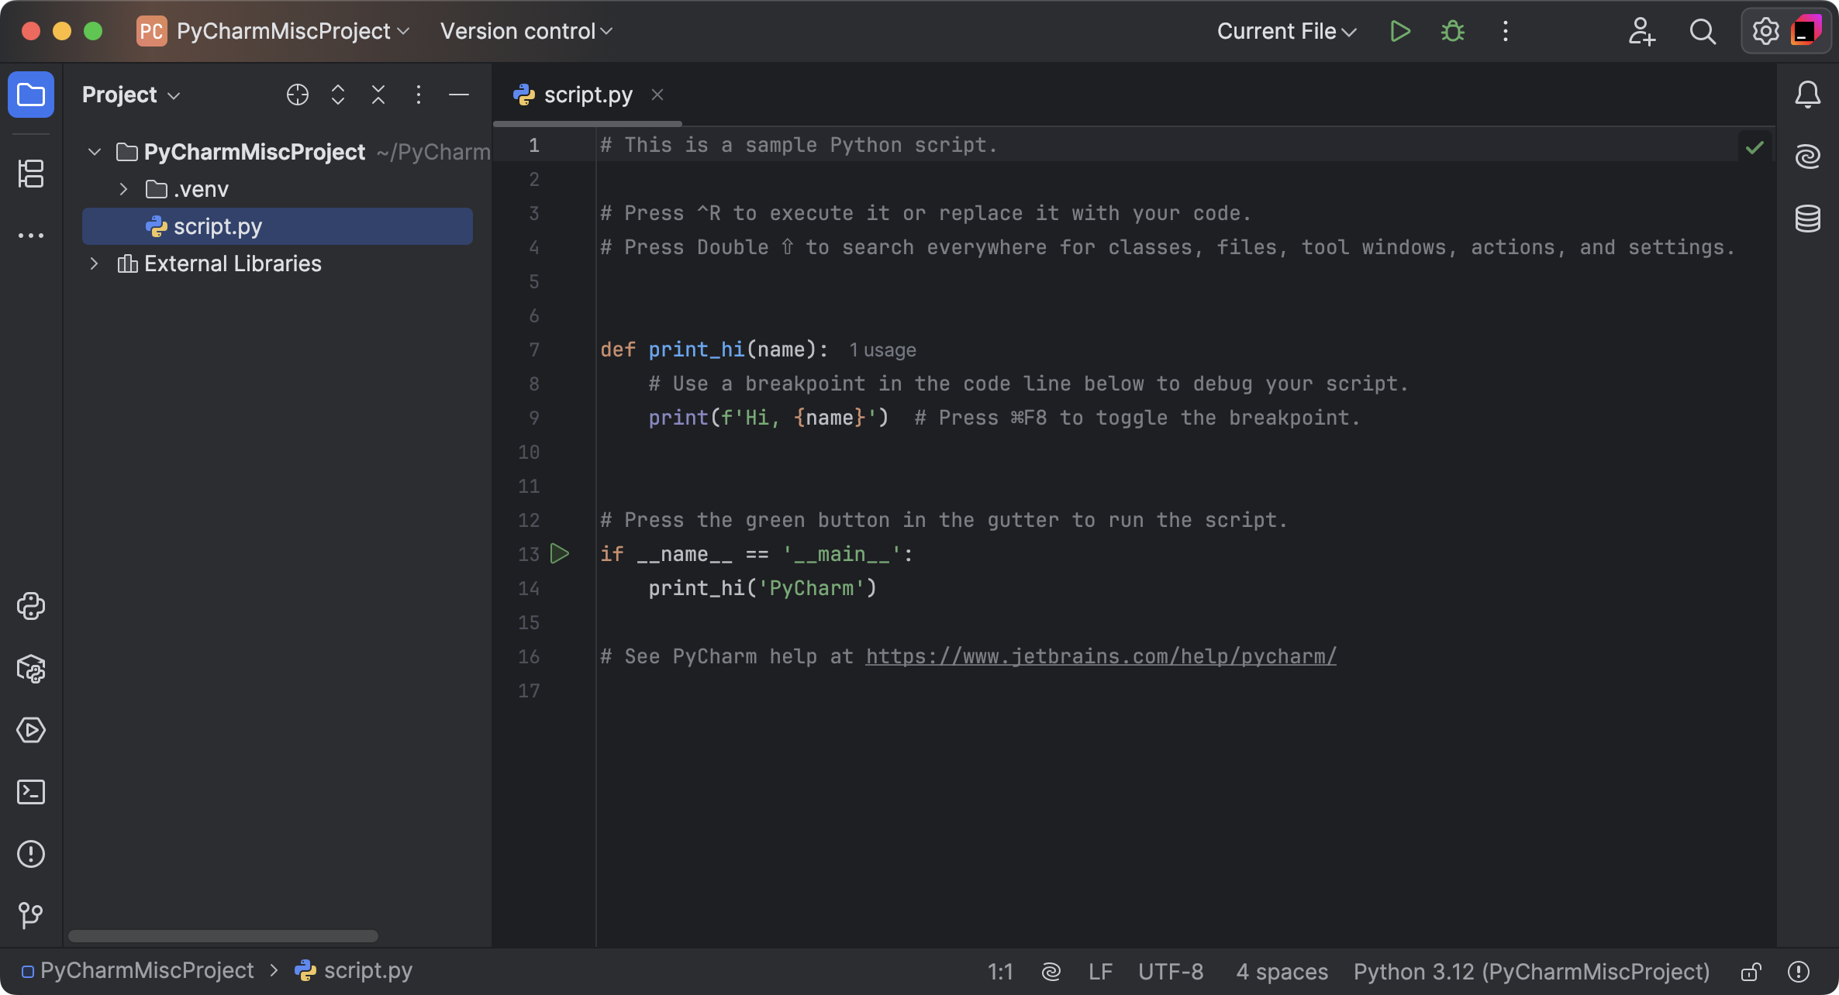Open the Git version control panel
The width and height of the screenshot is (1839, 995).
coord(31,916)
